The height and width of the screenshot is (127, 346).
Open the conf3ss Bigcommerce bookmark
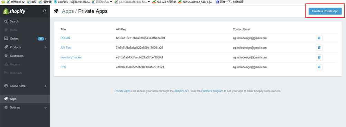tap(72, 2)
